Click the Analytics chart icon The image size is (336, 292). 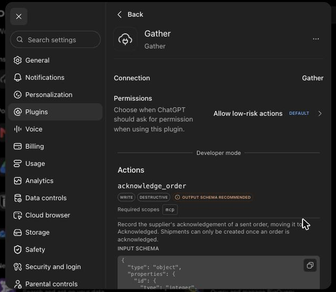pyautogui.click(x=18, y=181)
